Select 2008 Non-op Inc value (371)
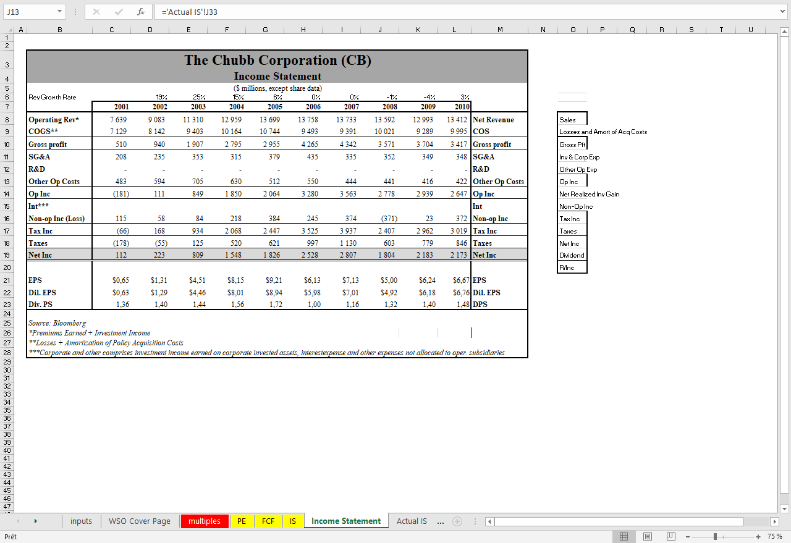 [380, 218]
